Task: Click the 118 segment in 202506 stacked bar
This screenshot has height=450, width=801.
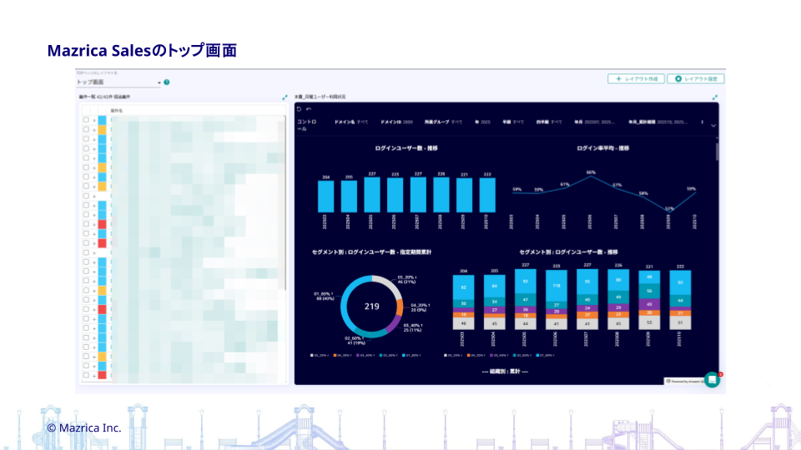Action: (557, 286)
